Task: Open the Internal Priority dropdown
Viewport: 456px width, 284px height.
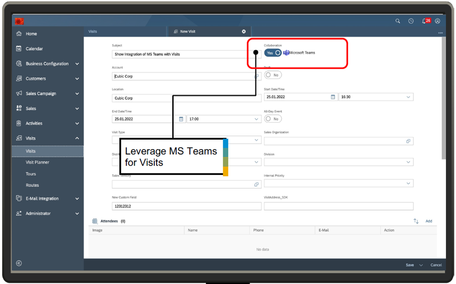Action: [408, 183]
